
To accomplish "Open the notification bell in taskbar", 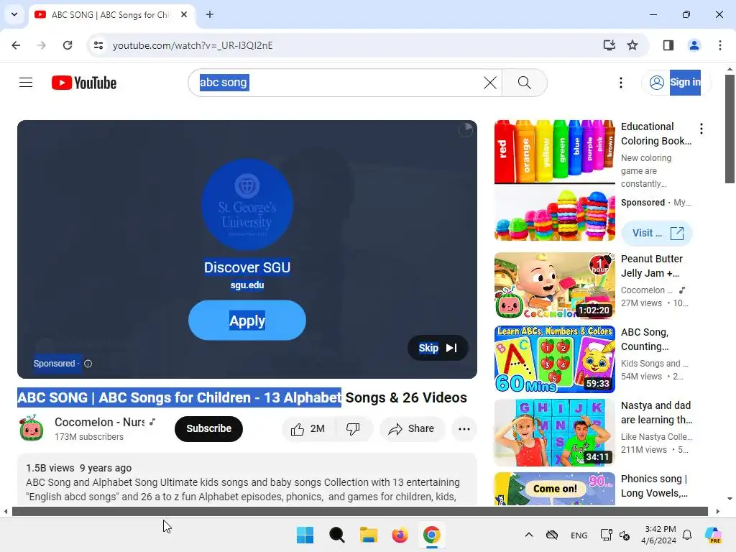I will pyautogui.click(x=686, y=535).
